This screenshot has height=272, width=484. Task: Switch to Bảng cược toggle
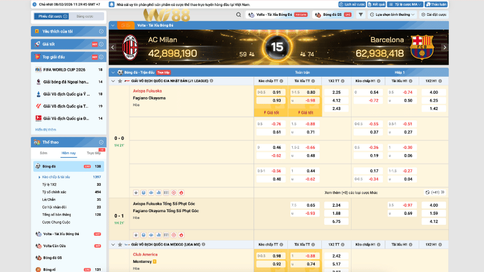point(85,16)
